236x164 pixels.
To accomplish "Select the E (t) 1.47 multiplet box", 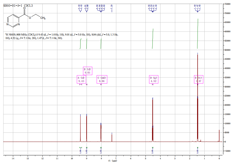I will tap(199, 79).
